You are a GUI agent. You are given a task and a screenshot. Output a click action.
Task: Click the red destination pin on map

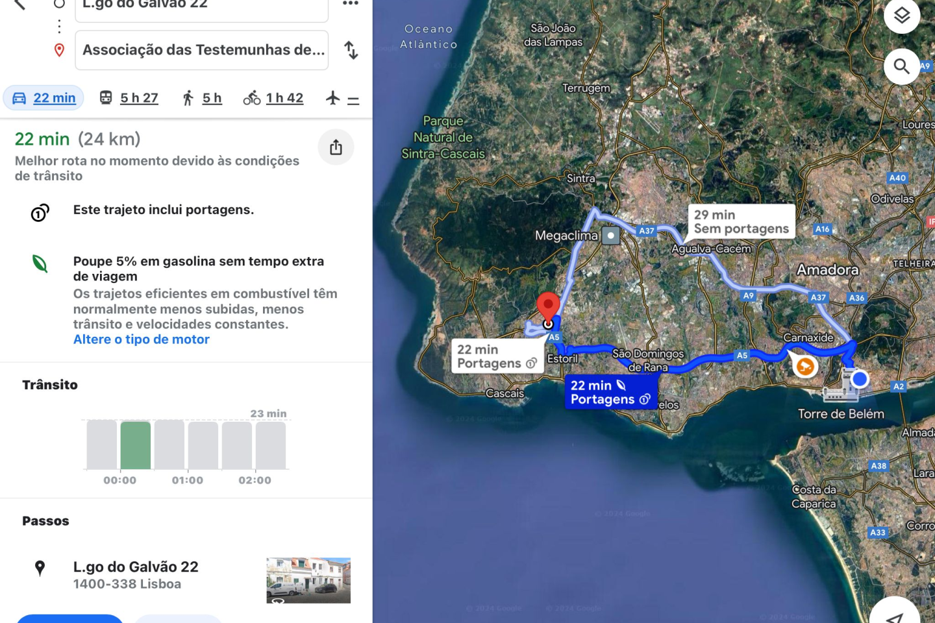(548, 306)
